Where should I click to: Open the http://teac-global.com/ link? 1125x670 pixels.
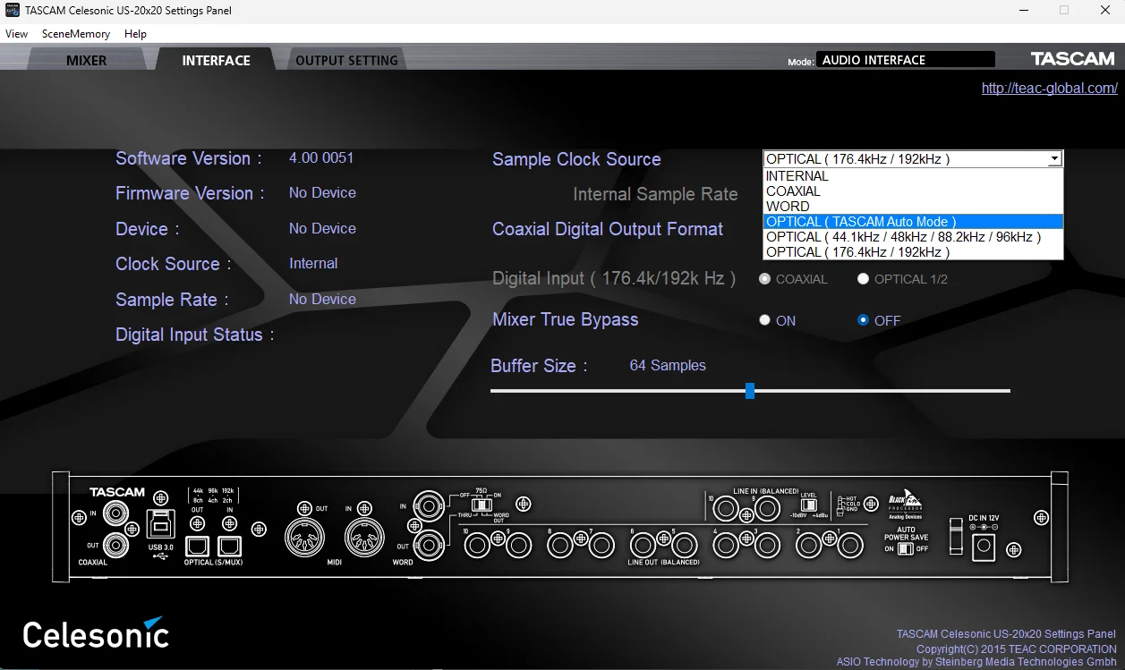click(x=1050, y=88)
